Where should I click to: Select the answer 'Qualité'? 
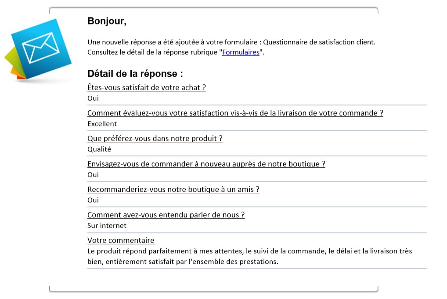[99, 149]
